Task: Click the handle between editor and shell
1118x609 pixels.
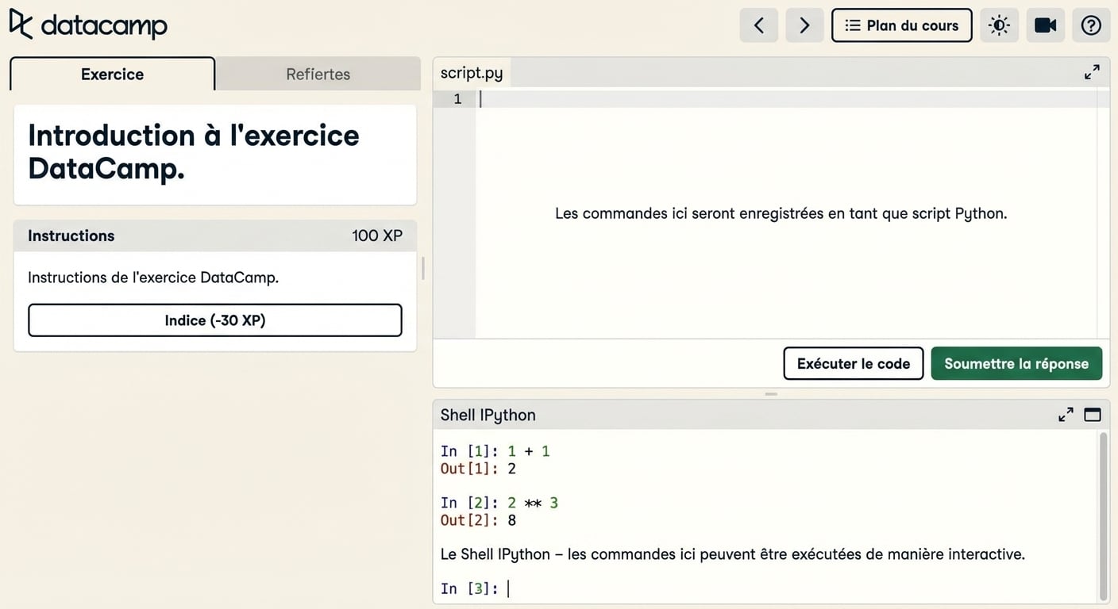Action: coord(771,394)
